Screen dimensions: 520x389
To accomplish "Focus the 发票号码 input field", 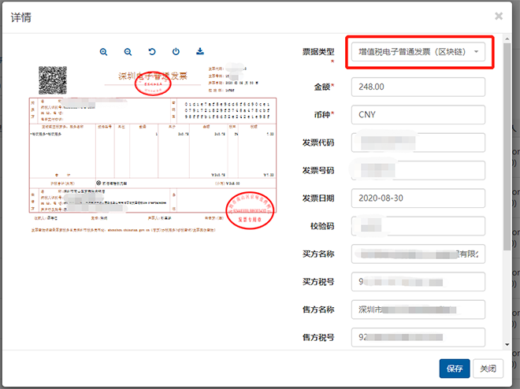I will tap(418, 170).
